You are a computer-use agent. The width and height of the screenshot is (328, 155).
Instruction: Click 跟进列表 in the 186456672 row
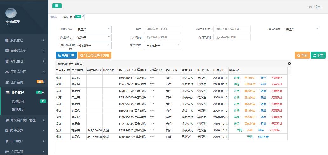[x=263, y=137]
